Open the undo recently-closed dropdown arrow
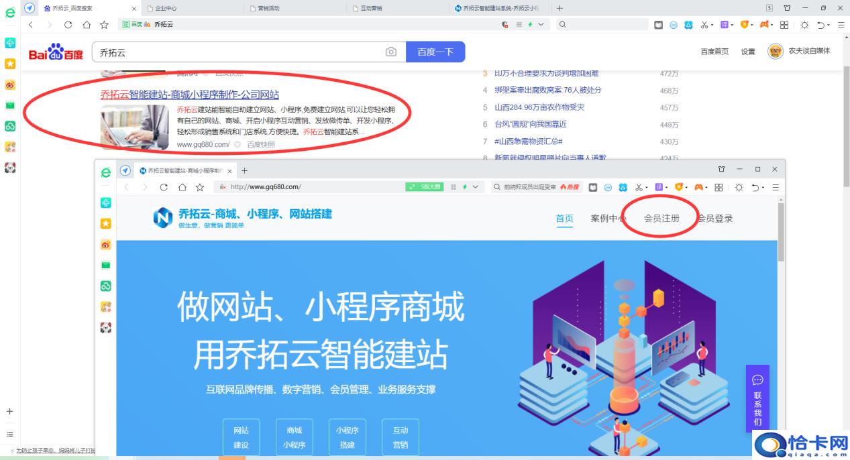The width and height of the screenshot is (850, 460). (x=829, y=24)
